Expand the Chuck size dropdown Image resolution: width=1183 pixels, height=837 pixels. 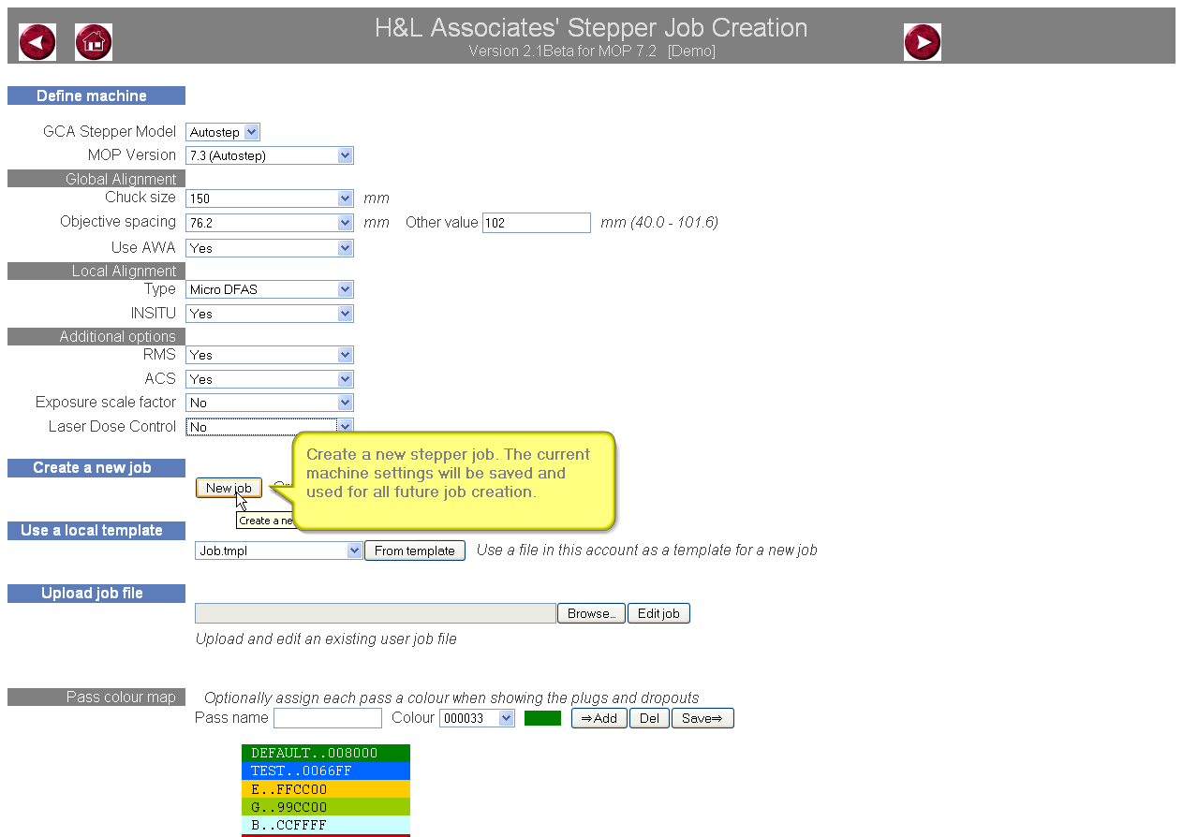pyautogui.click(x=270, y=198)
